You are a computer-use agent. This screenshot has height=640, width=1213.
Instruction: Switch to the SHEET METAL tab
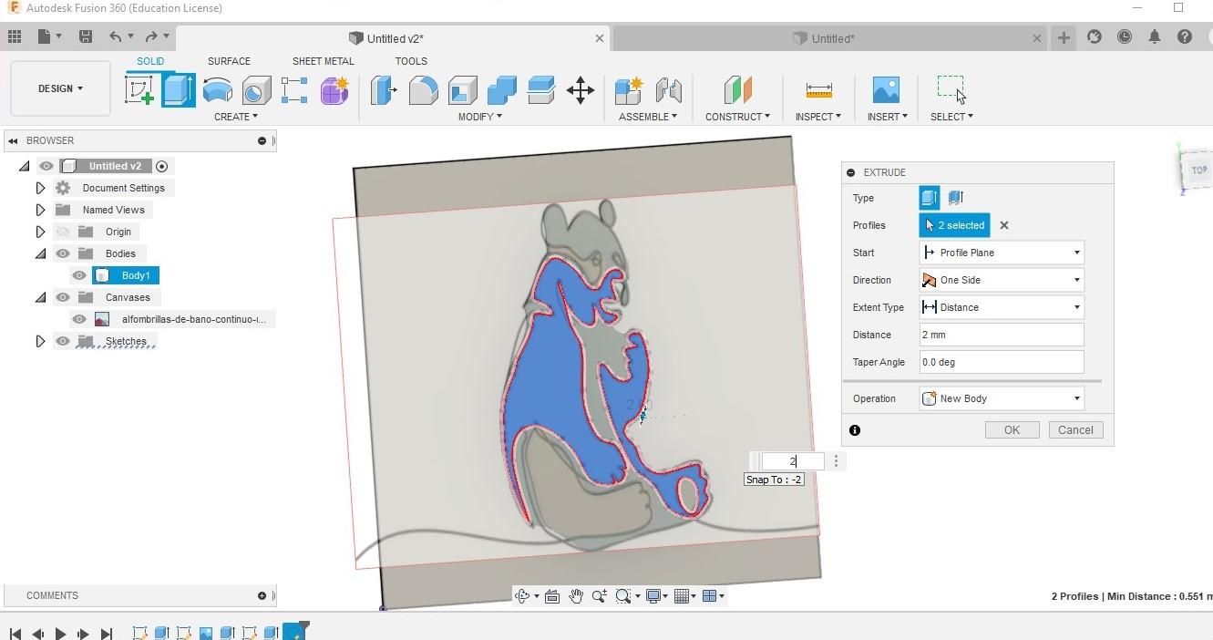pyautogui.click(x=323, y=61)
